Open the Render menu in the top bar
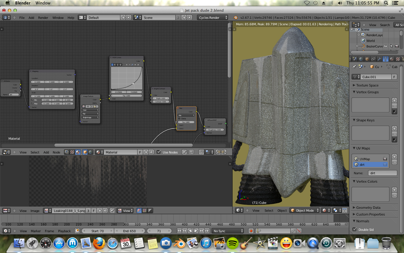Viewport: 404px width, 253px height. point(43,17)
